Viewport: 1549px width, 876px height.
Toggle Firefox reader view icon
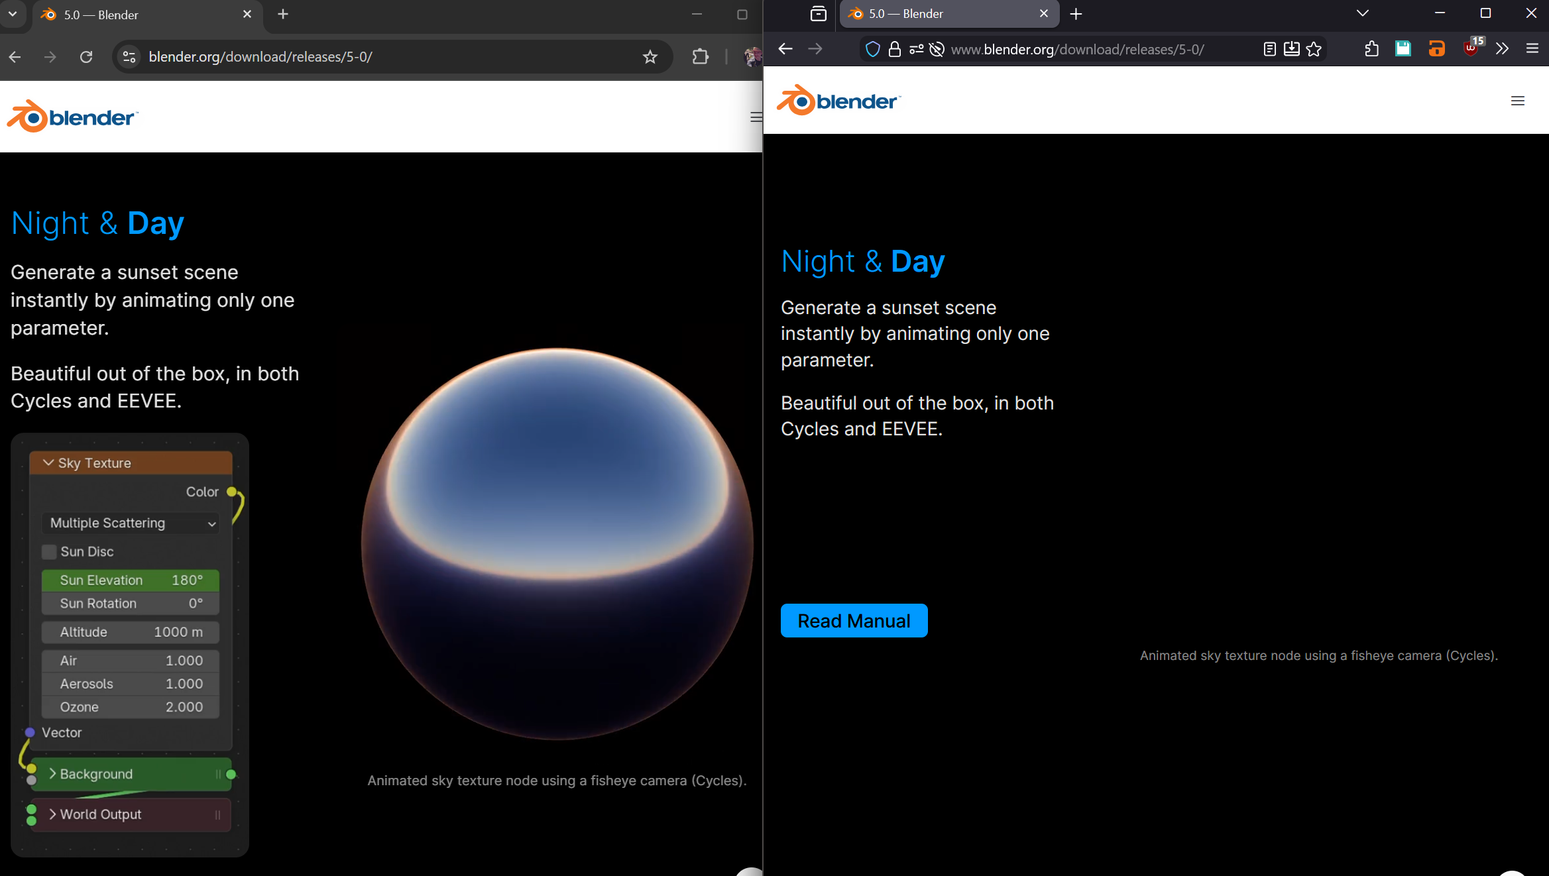click(1269, 49)
